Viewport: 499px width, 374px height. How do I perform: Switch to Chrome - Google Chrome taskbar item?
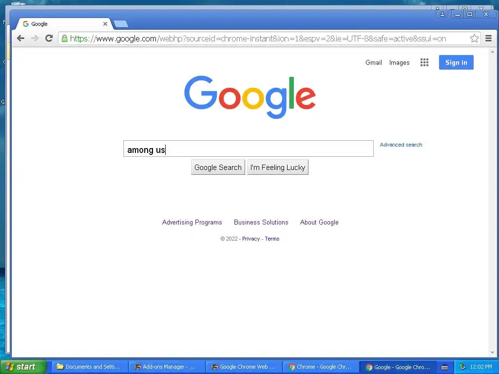(322, 367)
